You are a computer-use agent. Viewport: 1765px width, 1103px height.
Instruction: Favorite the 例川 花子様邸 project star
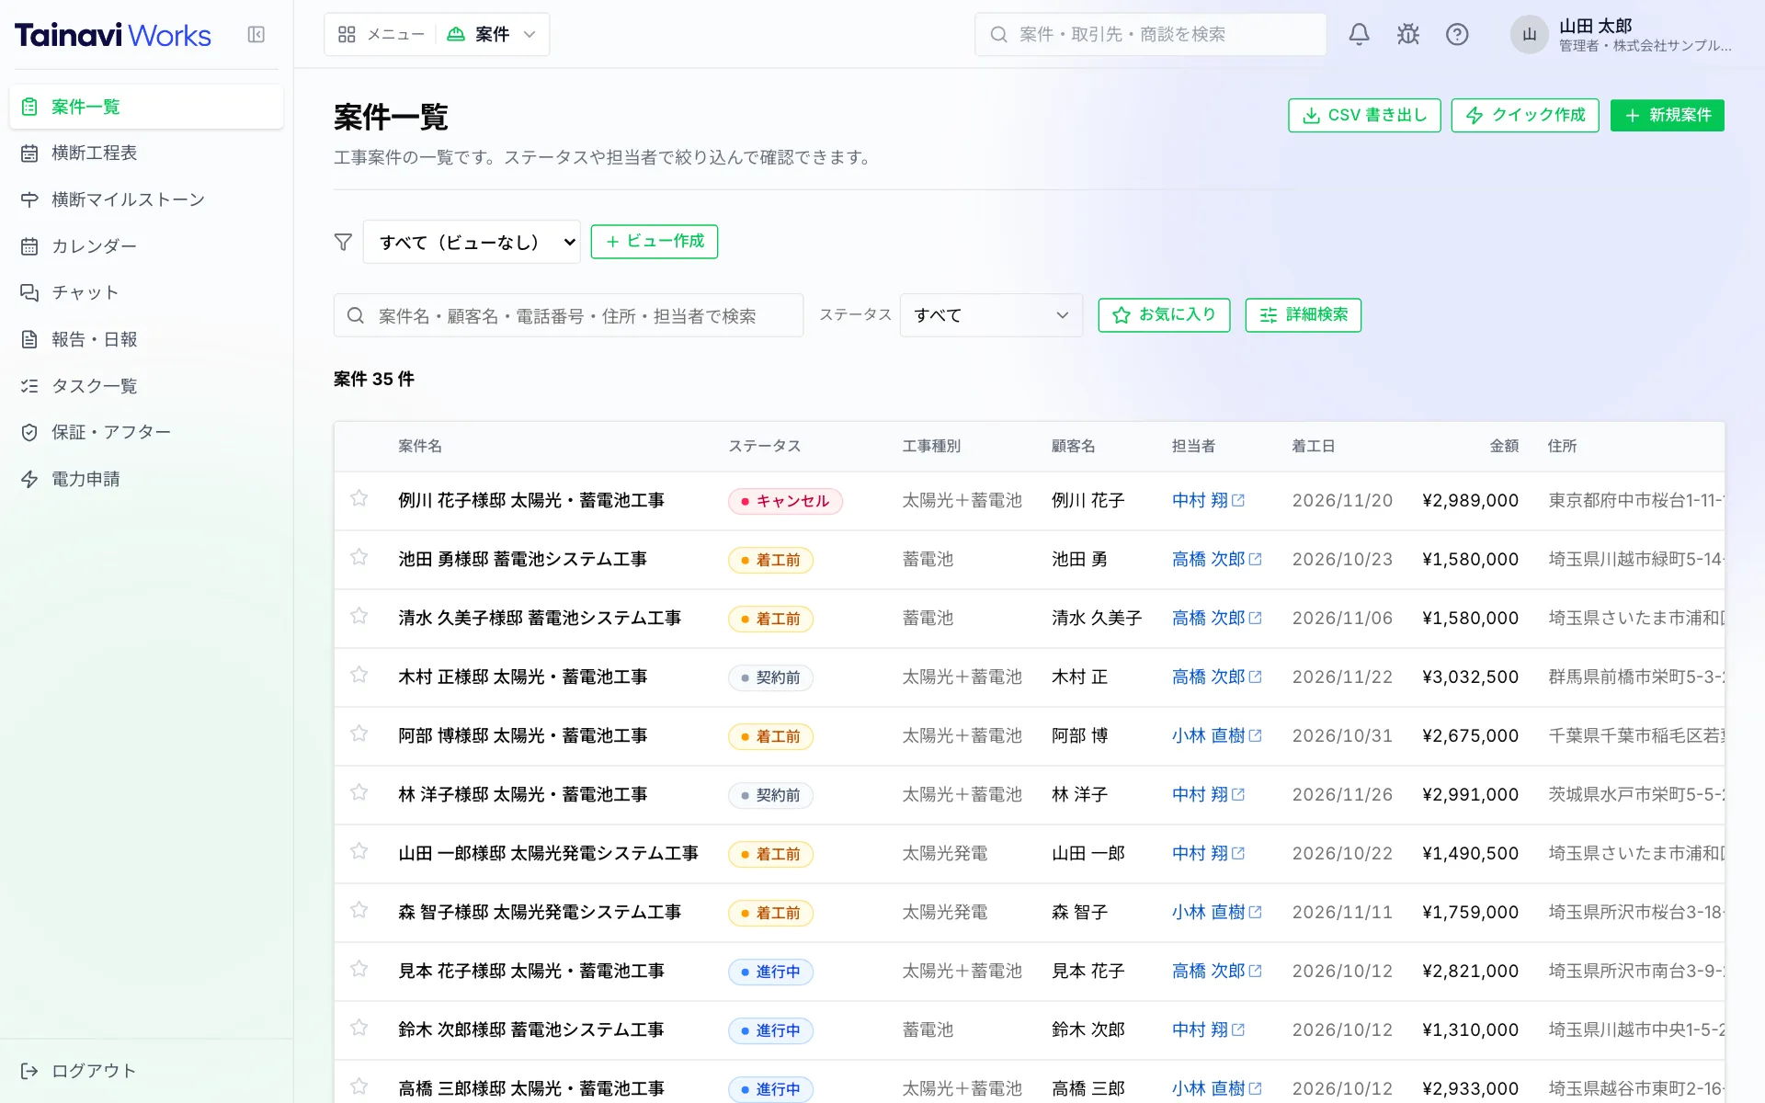359,498
